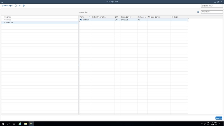Viewport: 224px width, 126px height.
Task: Click the Variable Logon button
Action: pos(7,6)
